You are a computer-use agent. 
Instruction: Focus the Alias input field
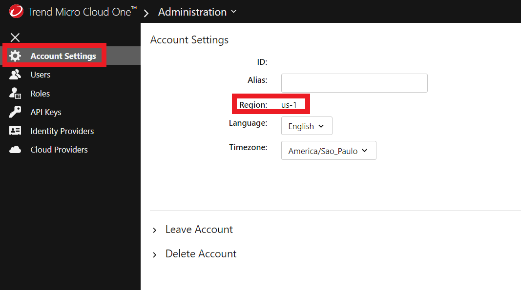coord(354,83)
